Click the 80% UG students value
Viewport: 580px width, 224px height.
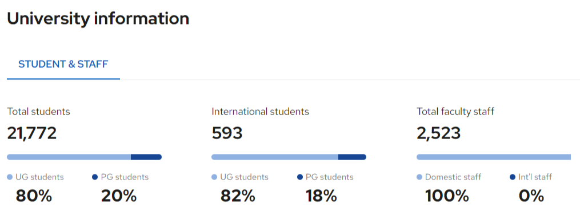click(x=34, y=196)
